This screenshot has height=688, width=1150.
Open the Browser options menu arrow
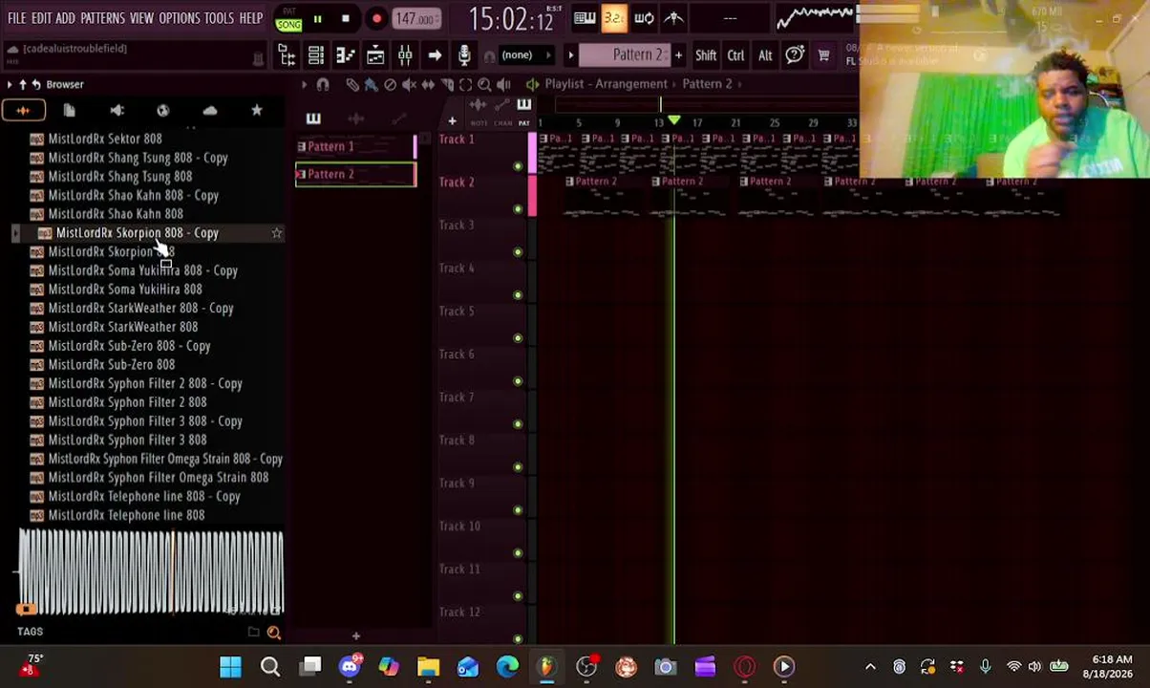10,84
